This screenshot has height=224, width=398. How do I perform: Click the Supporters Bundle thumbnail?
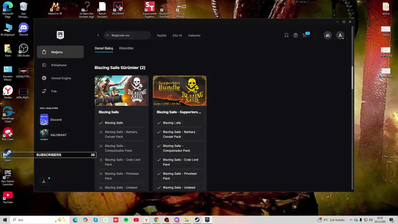coord(180,91)
